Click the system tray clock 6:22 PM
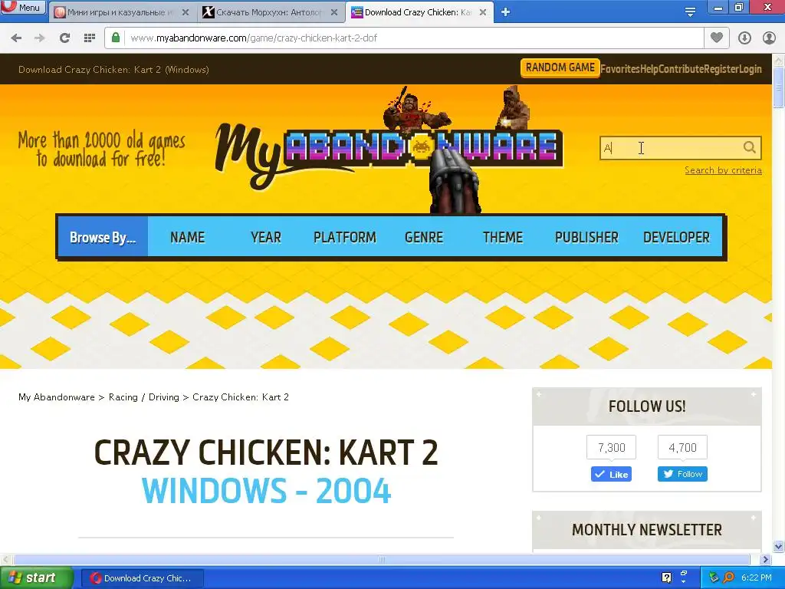This screenshot has height=589, width=785. coord(757,578)
